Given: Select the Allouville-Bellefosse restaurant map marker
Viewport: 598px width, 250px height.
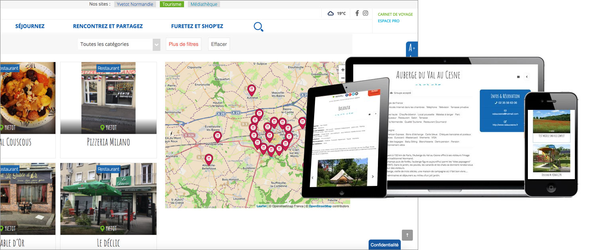Looking at the screenshot, I should [208, 160].
